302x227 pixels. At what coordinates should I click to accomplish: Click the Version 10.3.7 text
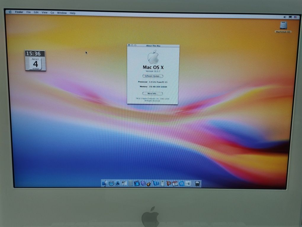(x=153, y=71)
